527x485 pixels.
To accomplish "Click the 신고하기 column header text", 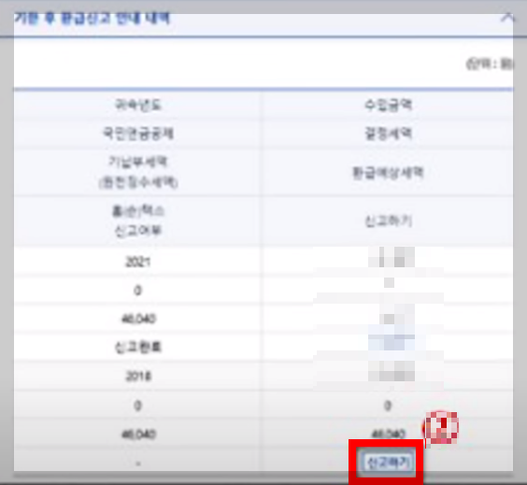I will coord(388,221).
